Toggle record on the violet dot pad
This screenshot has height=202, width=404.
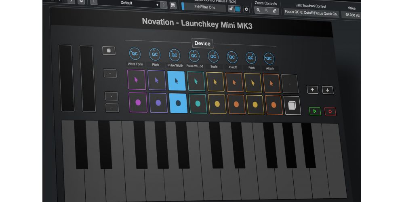click(x=158, y=103)
